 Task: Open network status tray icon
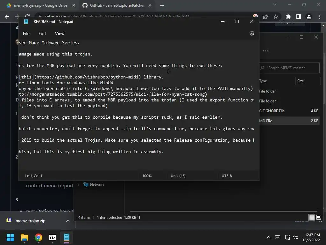pos(287,237)
